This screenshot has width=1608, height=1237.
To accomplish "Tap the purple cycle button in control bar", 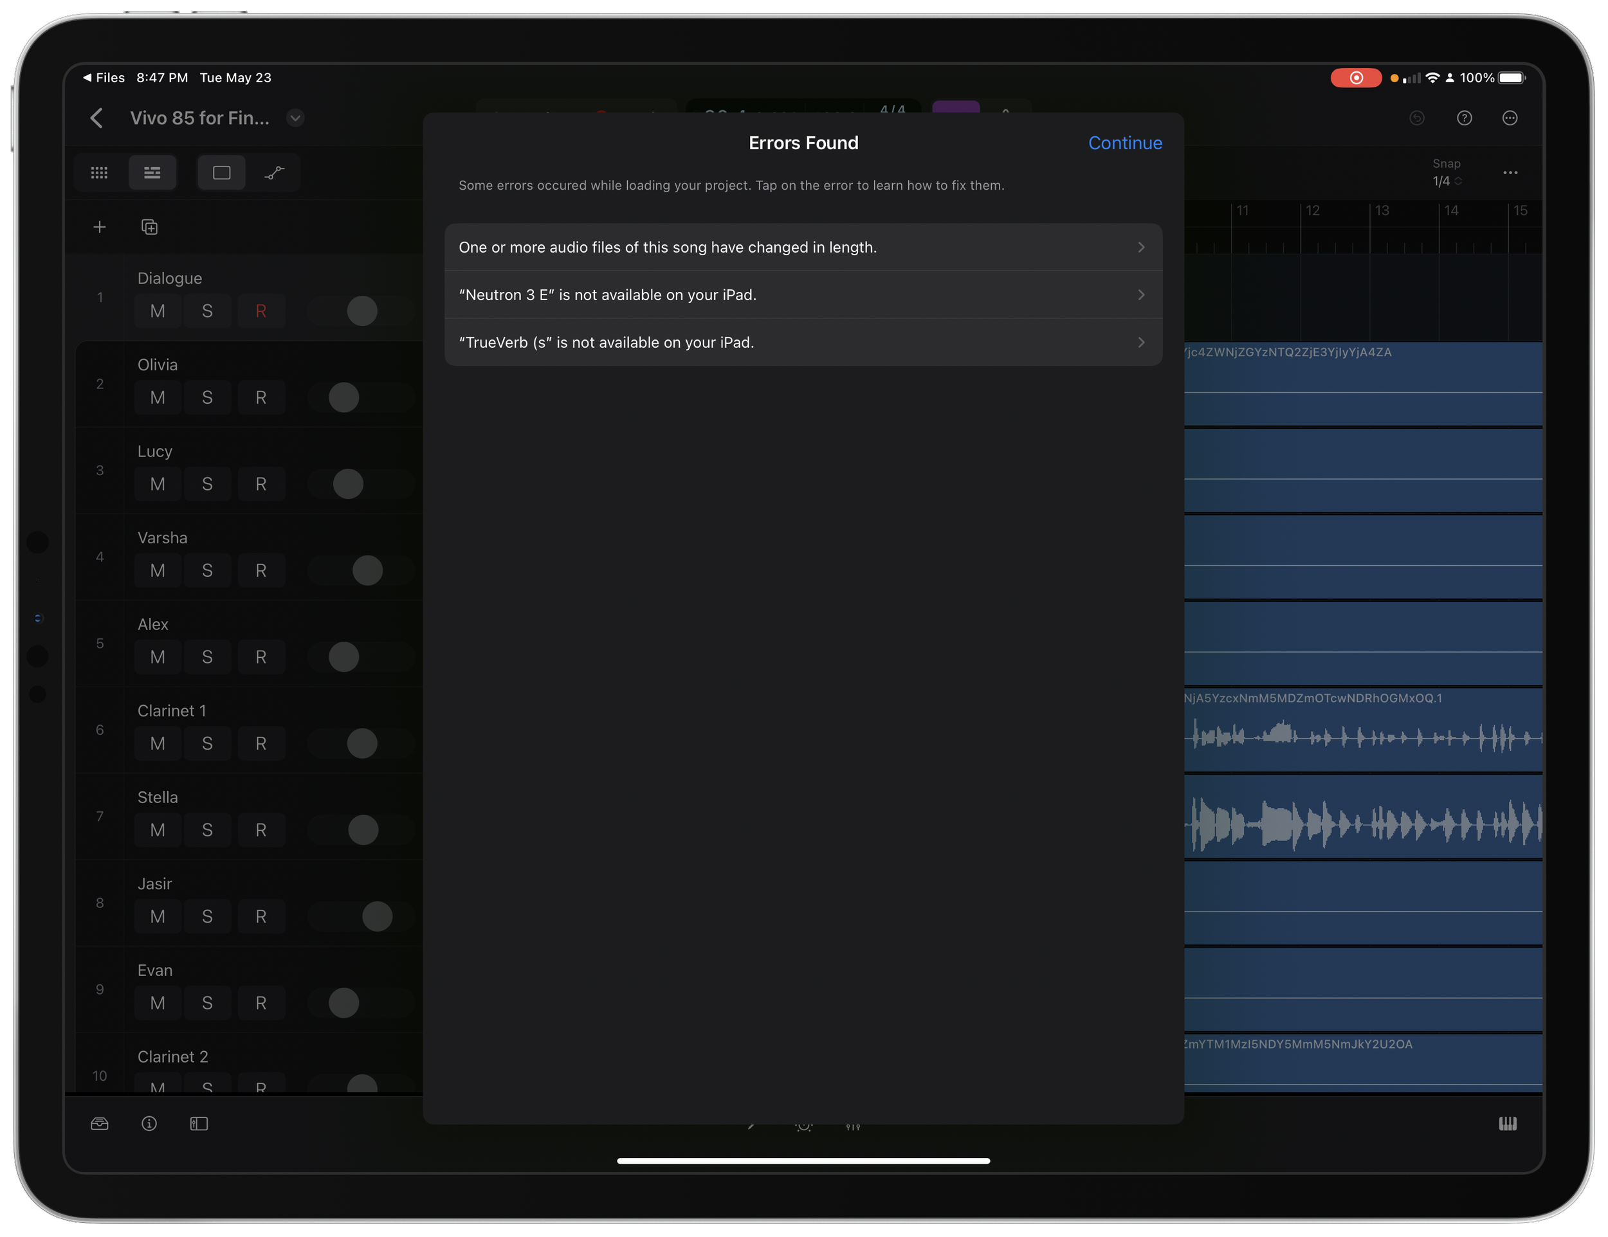I will 956,107.
